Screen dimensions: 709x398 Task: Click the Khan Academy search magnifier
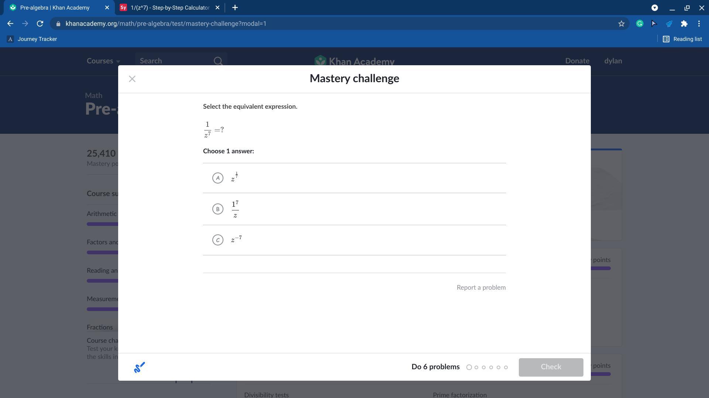tap(218, 61)
